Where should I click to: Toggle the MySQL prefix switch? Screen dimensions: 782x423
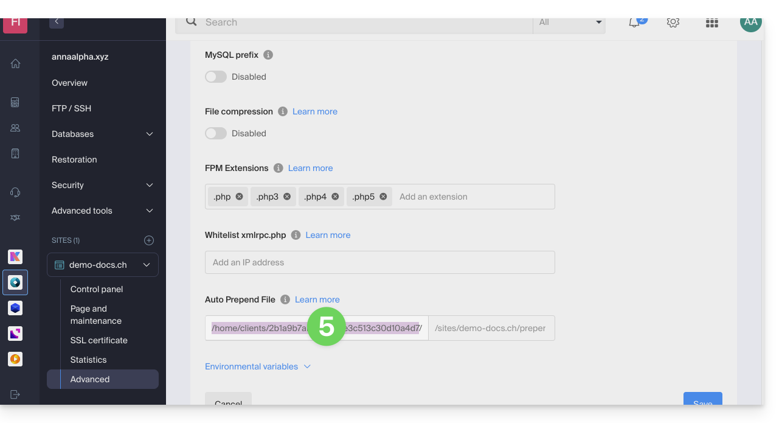tap(216, 77)
